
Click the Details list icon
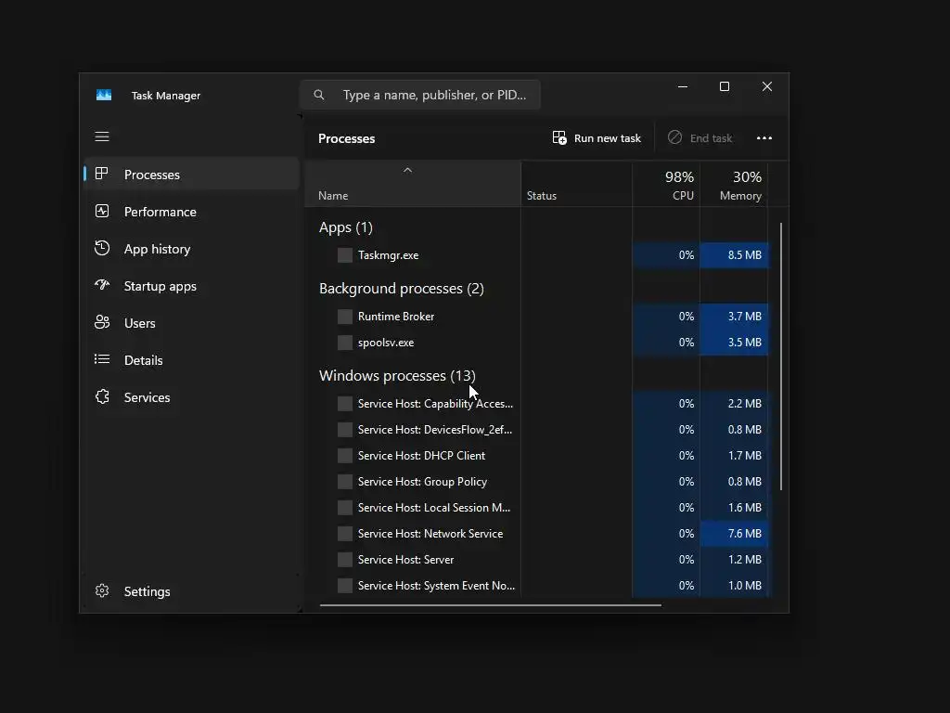(102, 359)
